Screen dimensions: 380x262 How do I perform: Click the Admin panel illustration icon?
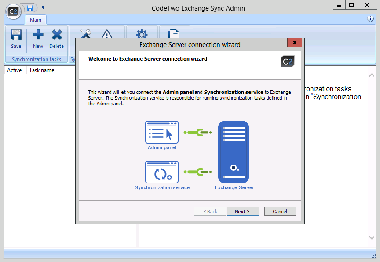[162, 132]
